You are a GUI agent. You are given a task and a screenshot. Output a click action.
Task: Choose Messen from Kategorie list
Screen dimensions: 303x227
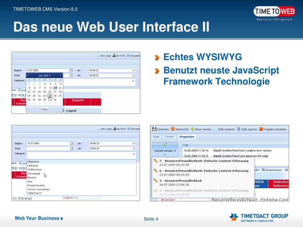click(x=81, y=177)
